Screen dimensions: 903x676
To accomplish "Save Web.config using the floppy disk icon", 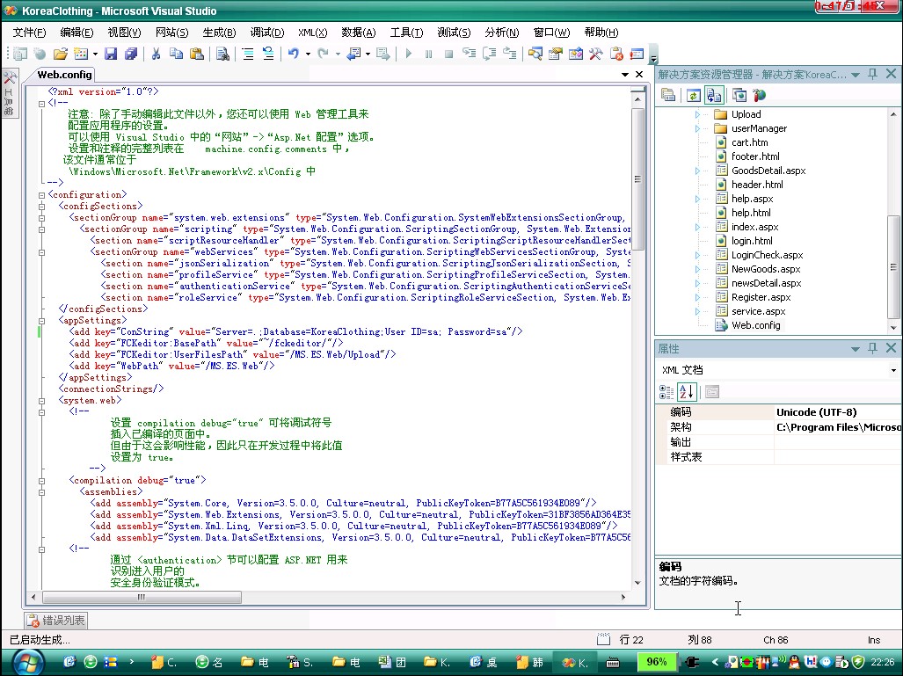I will pos(111,55).
